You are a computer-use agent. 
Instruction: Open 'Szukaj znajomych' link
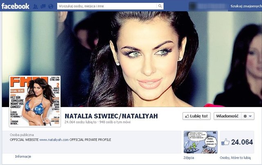[246, 6]
